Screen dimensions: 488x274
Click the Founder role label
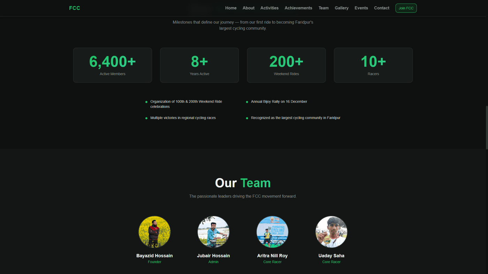pos(154,262)
